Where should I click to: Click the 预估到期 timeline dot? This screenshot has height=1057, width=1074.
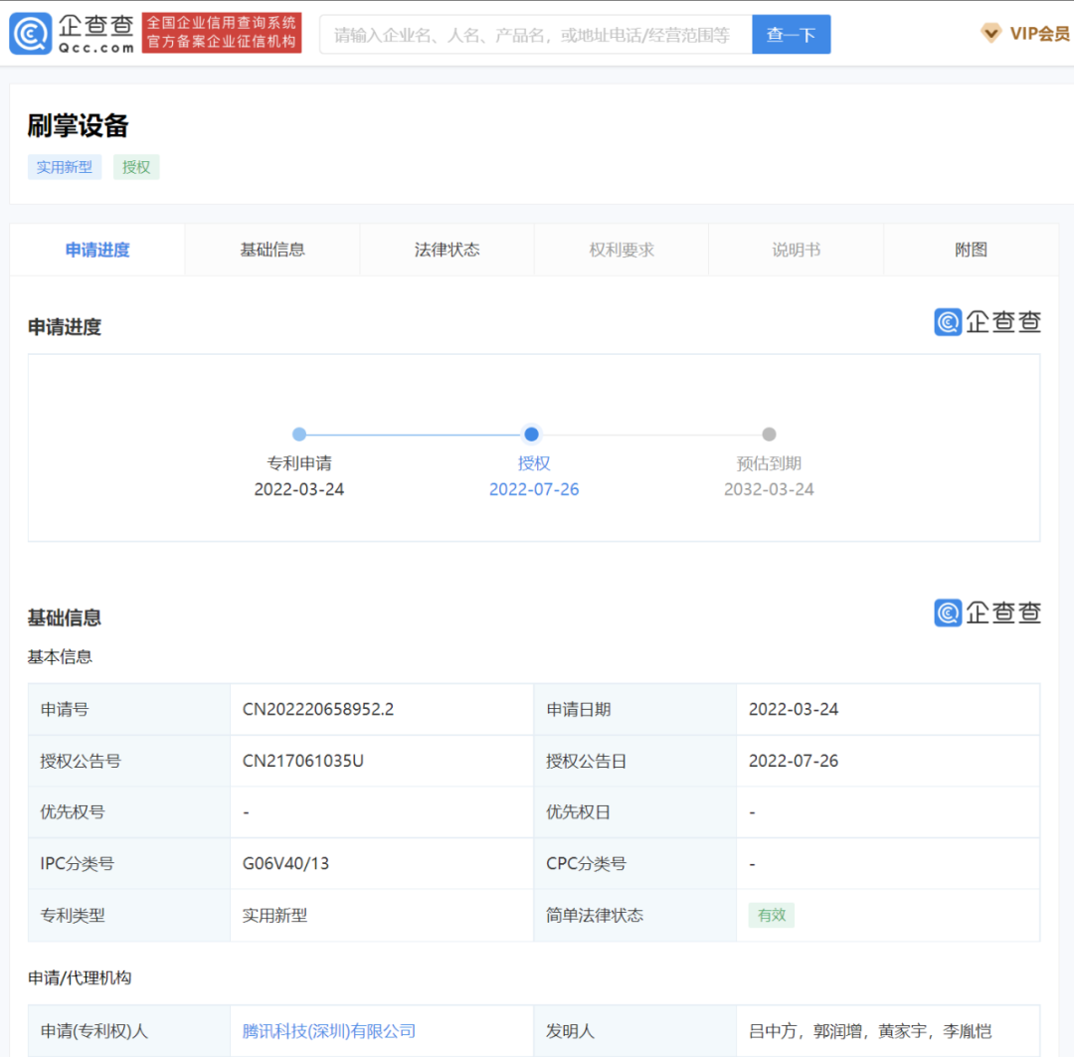tap(769, 435)
